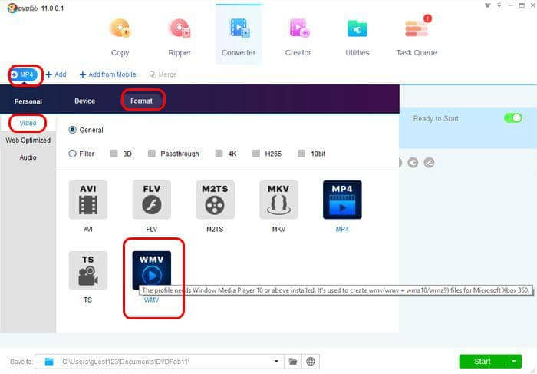Switch to the Device tab

click(x=84, y=101)
